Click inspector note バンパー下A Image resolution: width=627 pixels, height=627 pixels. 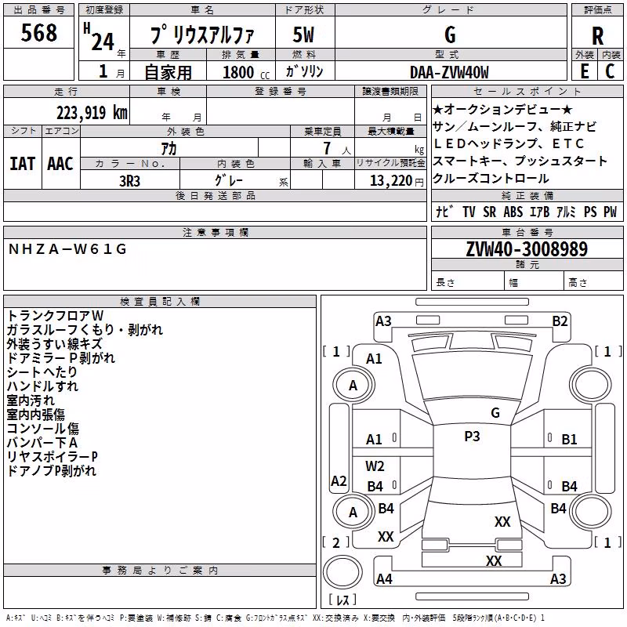tap(42, 443)
